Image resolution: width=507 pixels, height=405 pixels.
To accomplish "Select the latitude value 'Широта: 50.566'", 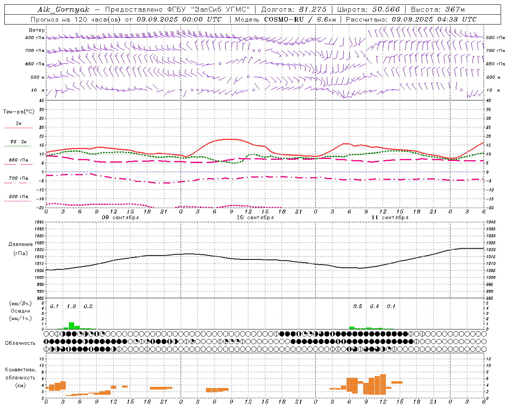I will [369, 9].
